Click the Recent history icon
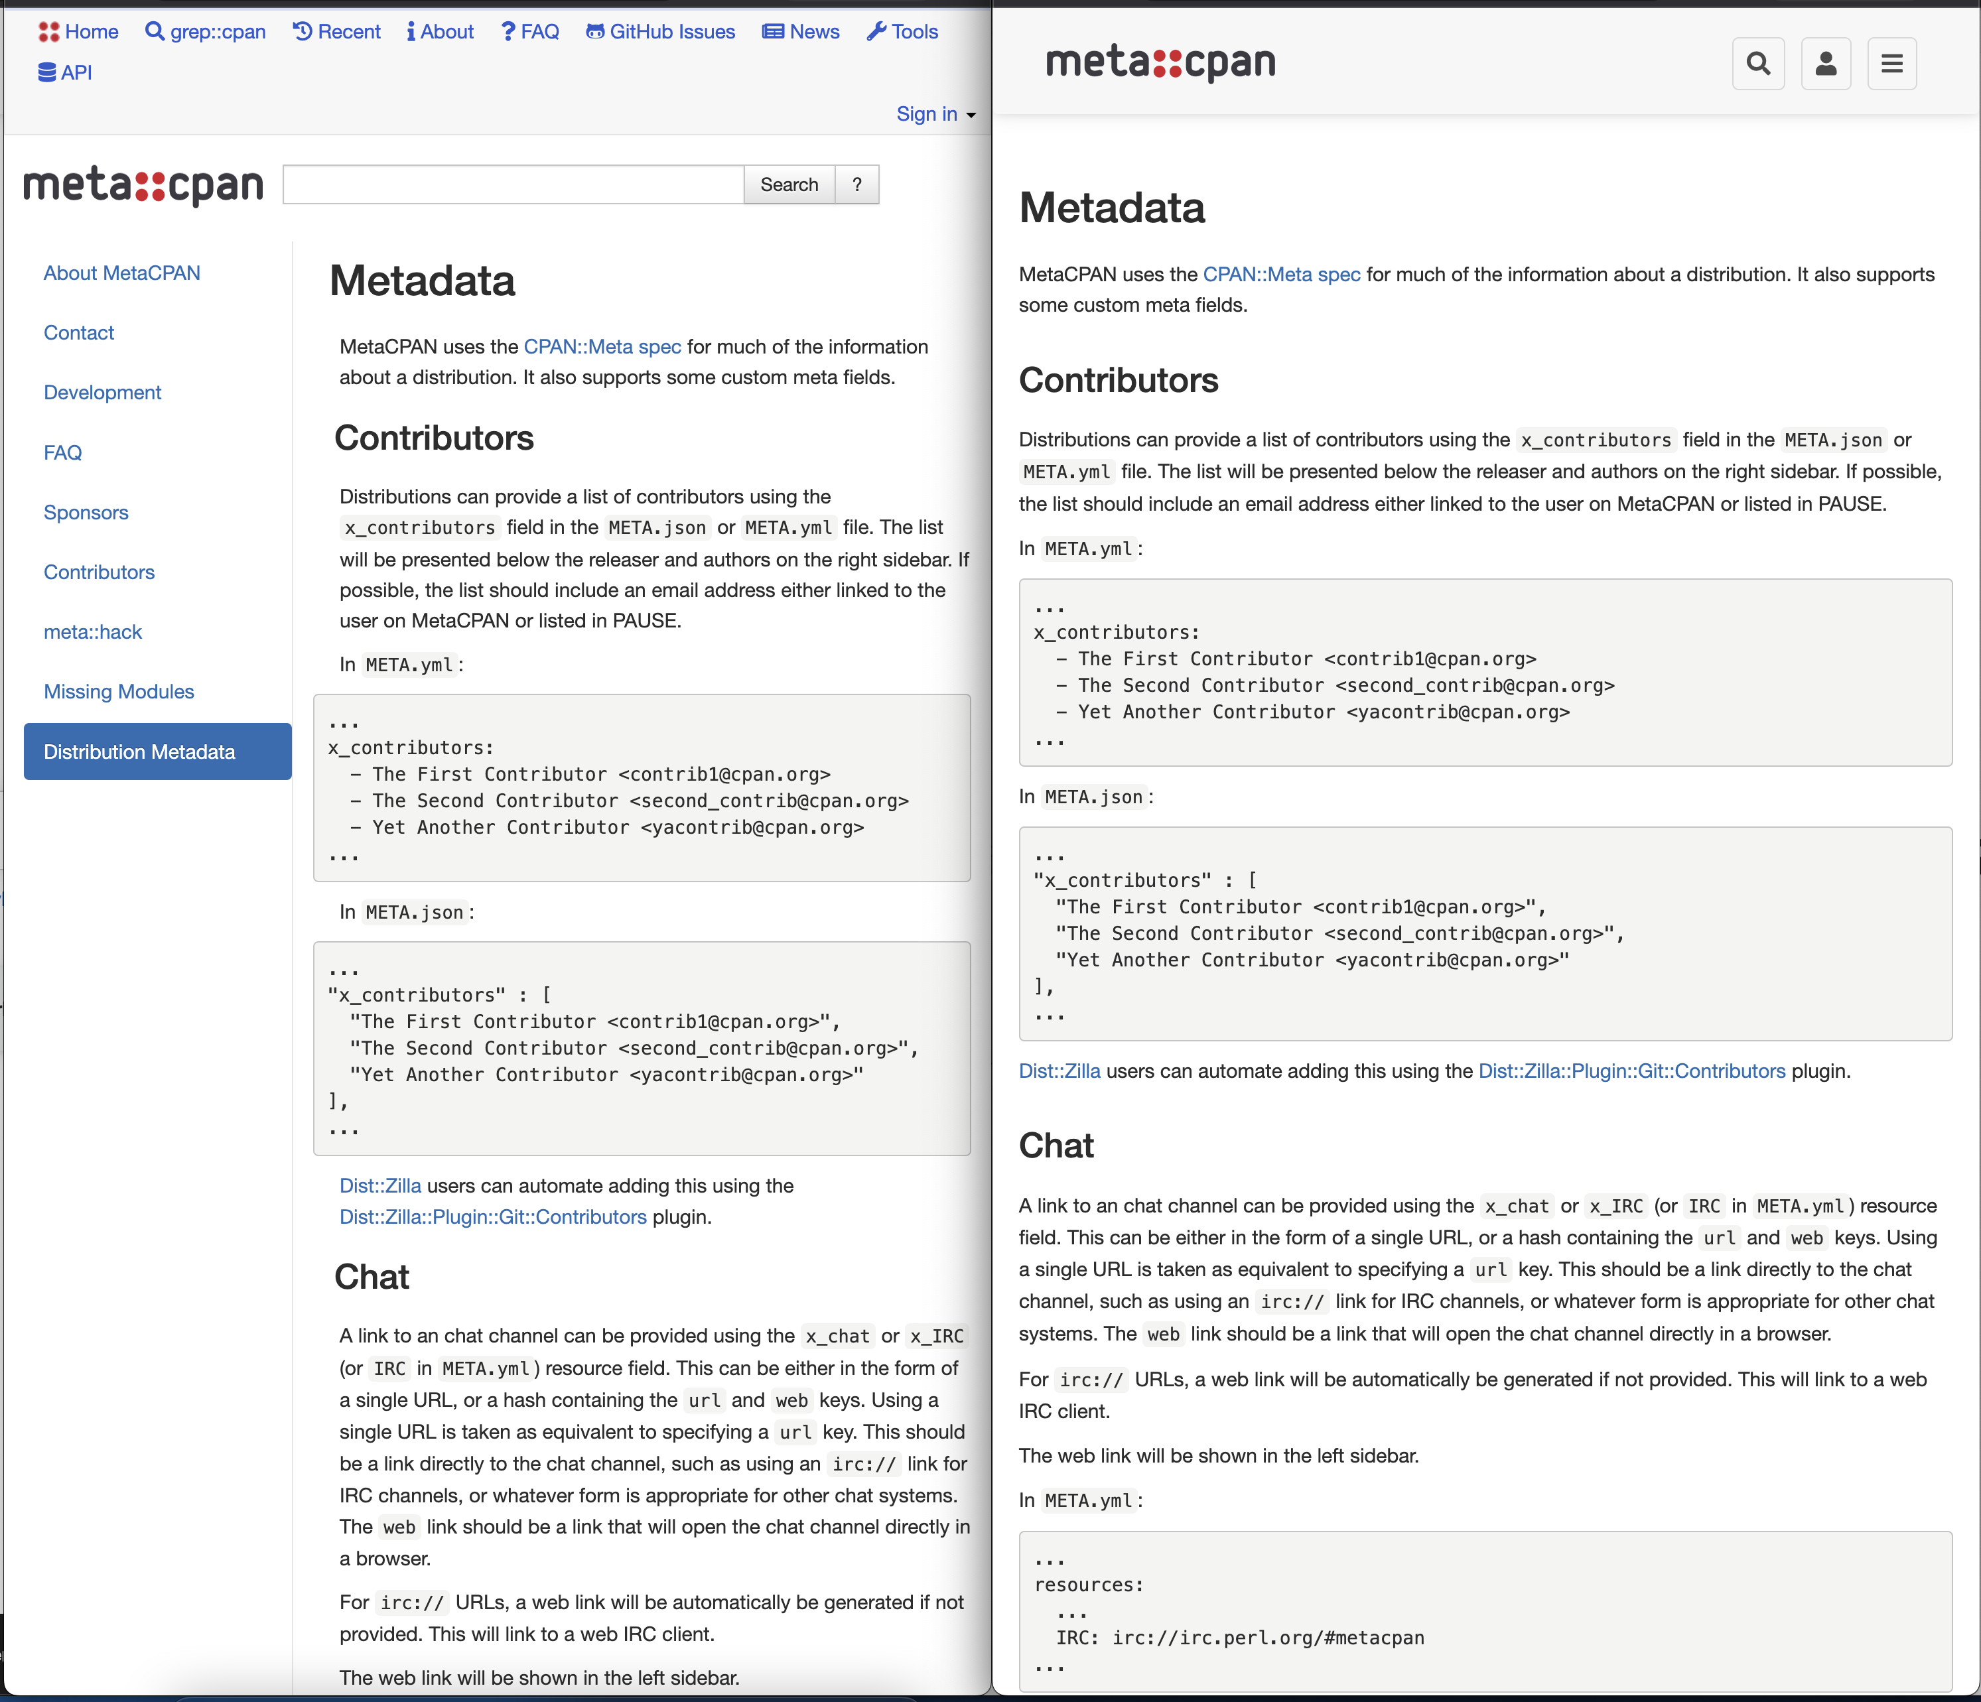This screenshot has height=1702, width=1981. (302, 32)
